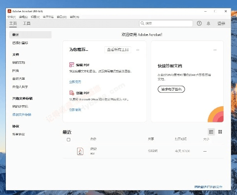Open signature card more options (…)
This screenshot has width=237, height=195.
215,50
